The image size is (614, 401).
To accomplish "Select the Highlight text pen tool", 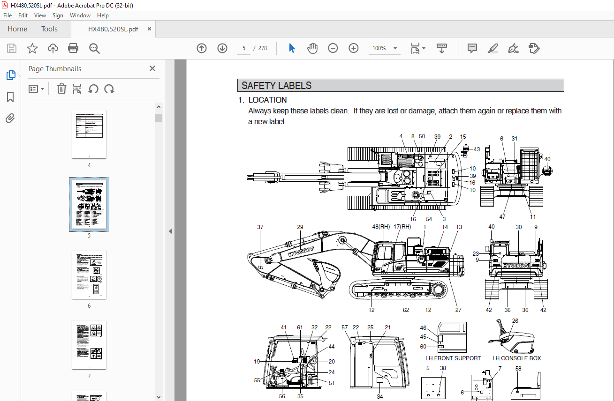I will click(493, 48).
